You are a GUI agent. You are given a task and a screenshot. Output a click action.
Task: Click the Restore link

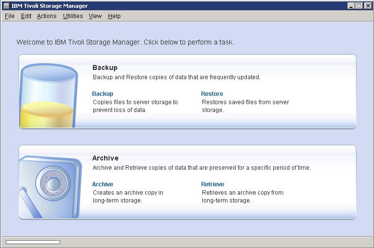tap(212, 94)
